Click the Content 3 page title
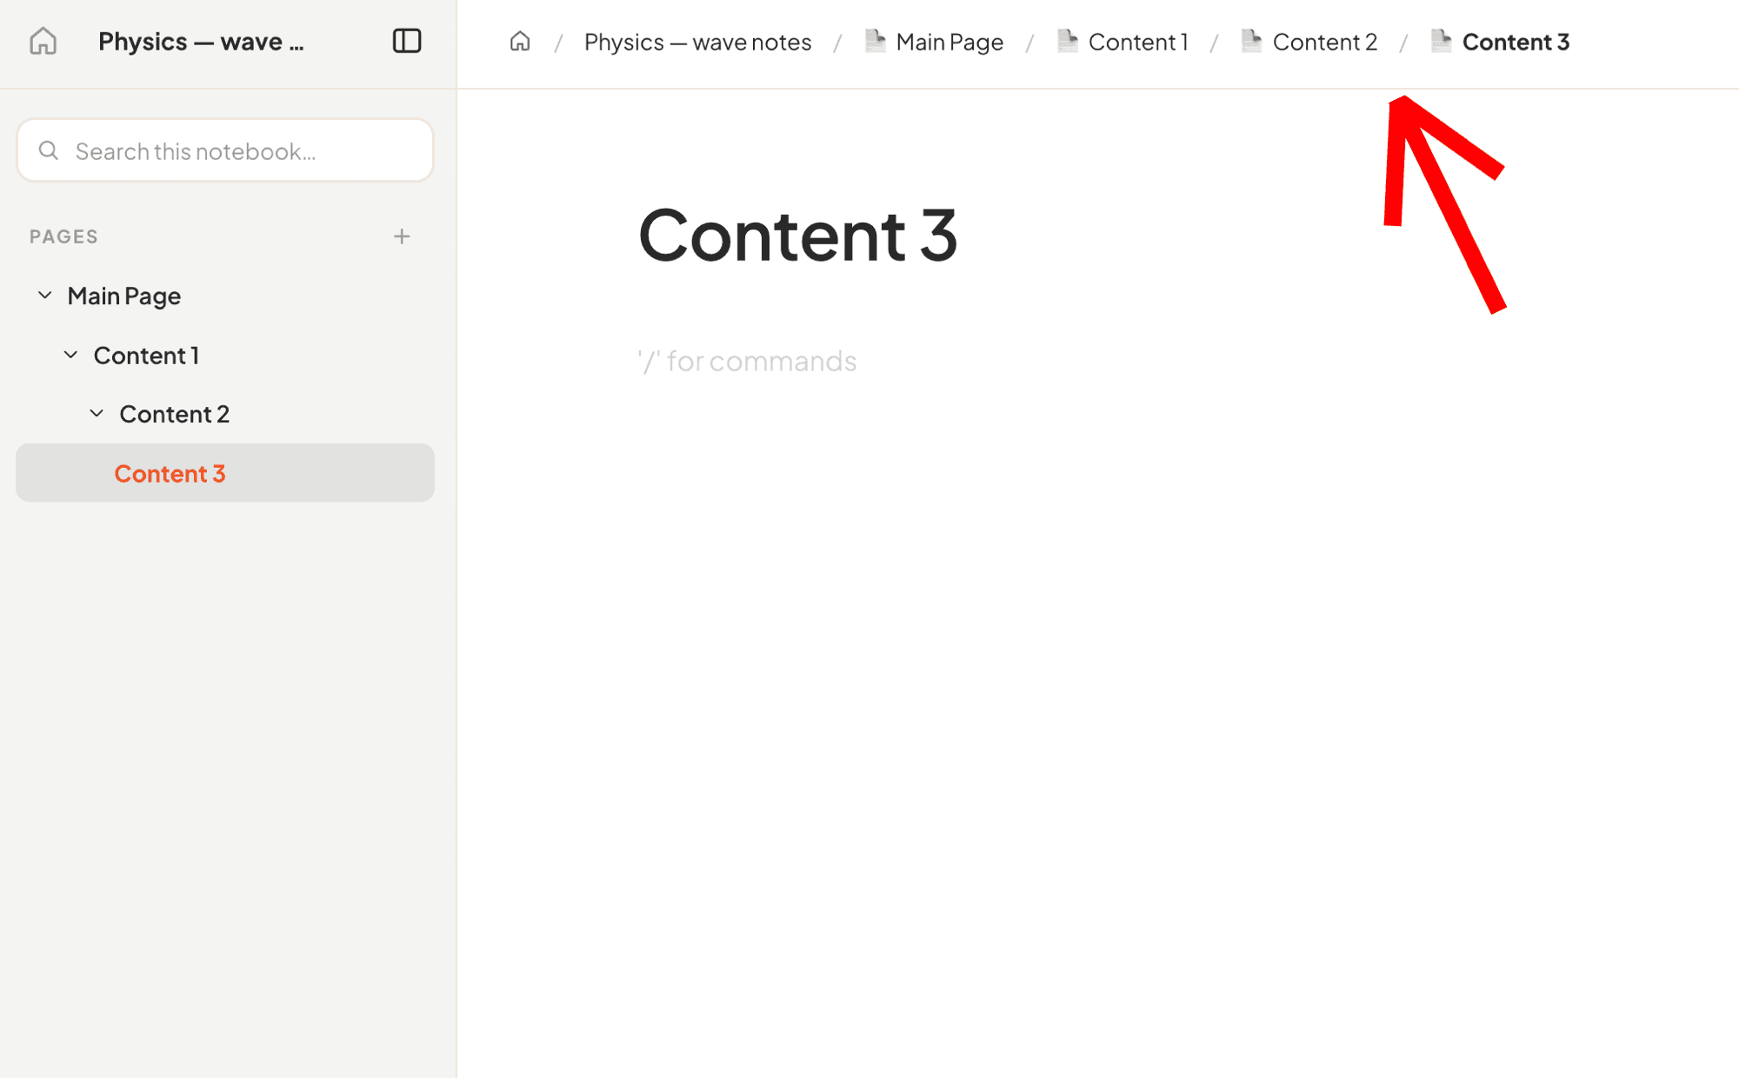 coord(797,235)
